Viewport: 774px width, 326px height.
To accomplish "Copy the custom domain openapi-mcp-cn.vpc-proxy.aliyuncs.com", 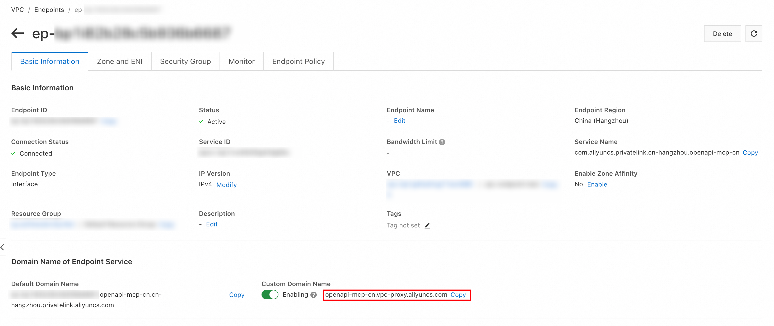I will (x=458, y=295).
